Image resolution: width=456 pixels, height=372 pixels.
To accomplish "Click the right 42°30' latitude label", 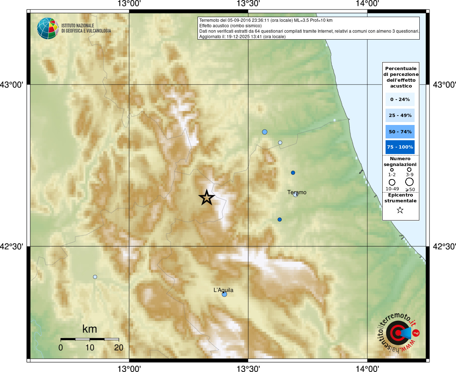I will 444,246.
